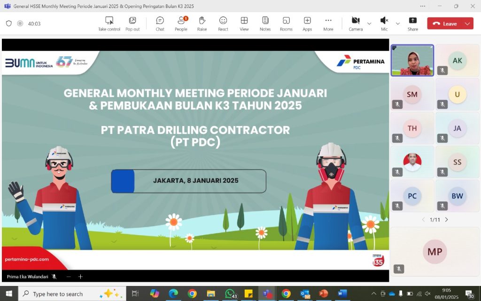This screenshot has height=301, width=481.
Task: Zoom in the shared content with the plus button
Action: [x=80, y=277]
